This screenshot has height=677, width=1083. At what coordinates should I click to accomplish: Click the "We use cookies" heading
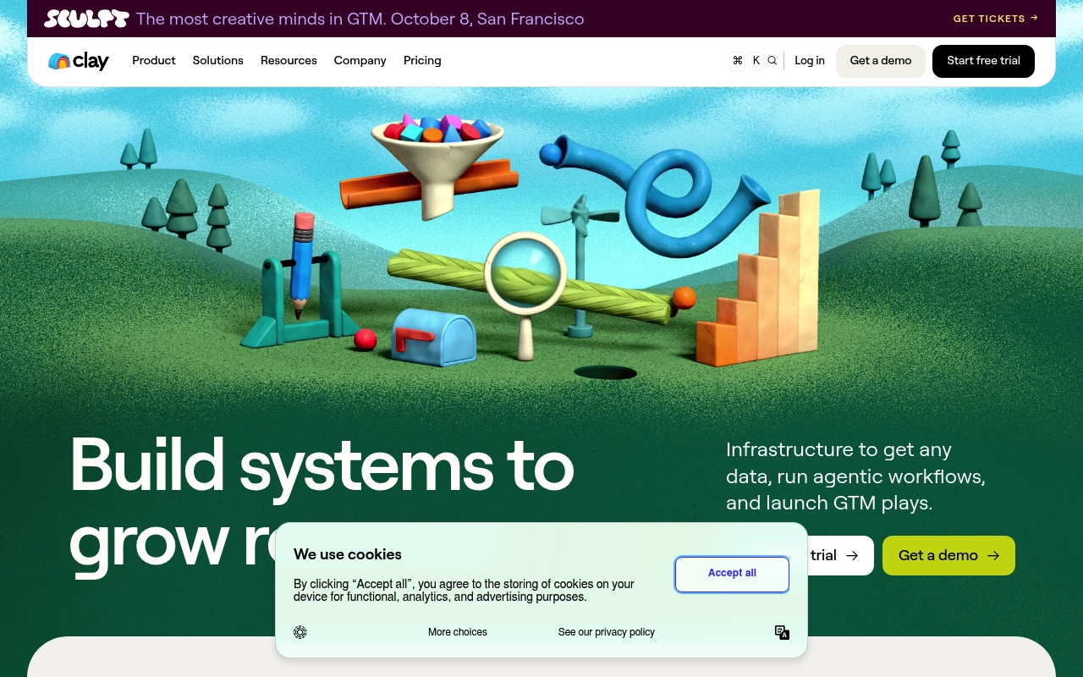click(348, 554)
